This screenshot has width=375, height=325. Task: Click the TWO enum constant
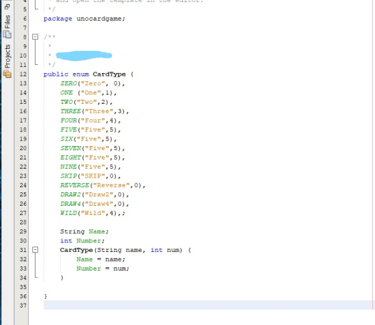click(x=66, y=102)
